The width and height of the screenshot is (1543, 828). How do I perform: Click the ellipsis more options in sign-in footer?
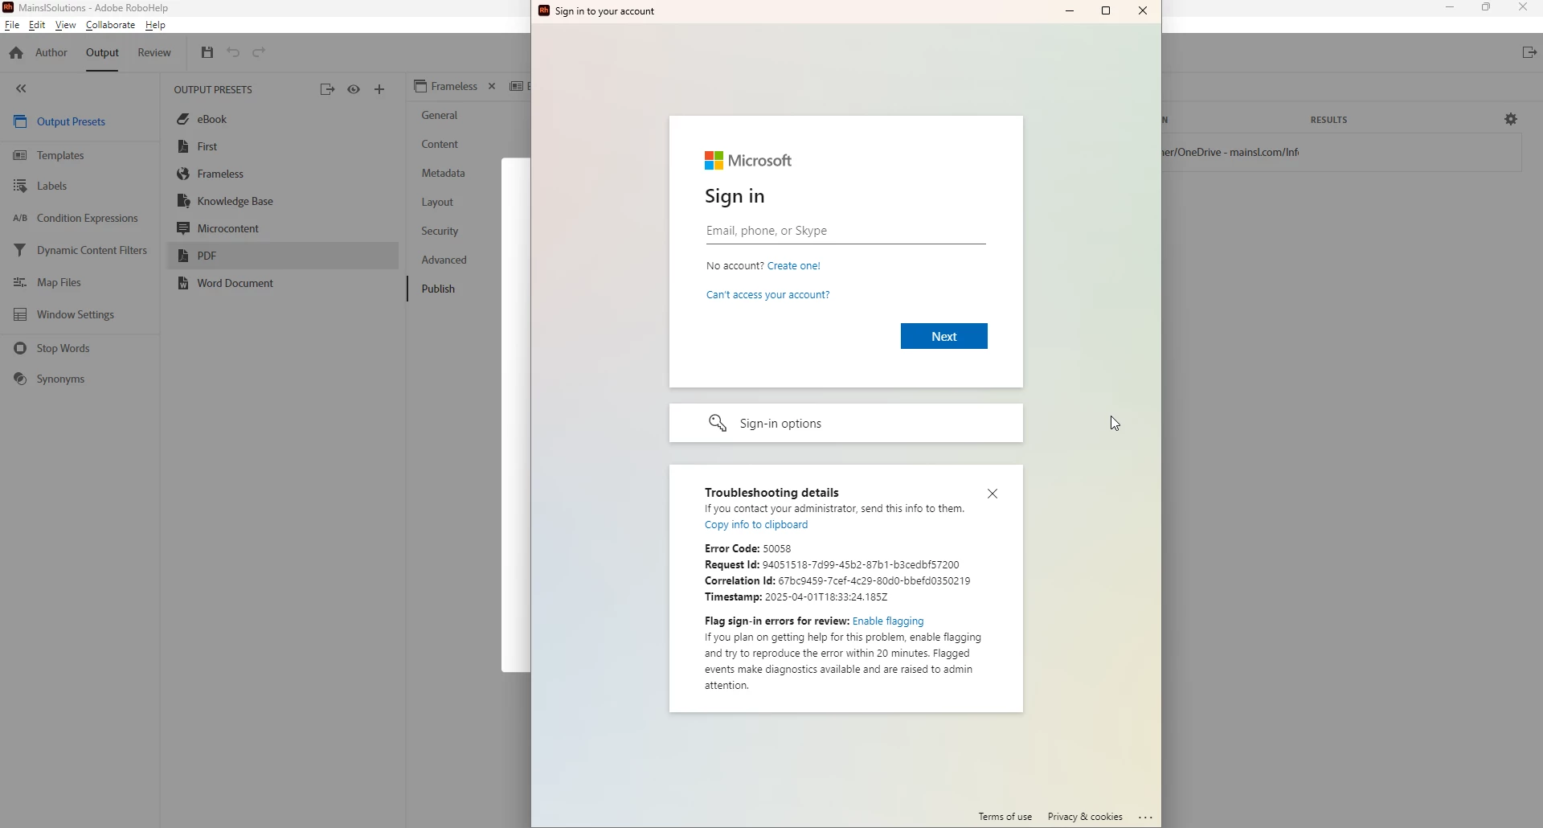[1146, 818]
